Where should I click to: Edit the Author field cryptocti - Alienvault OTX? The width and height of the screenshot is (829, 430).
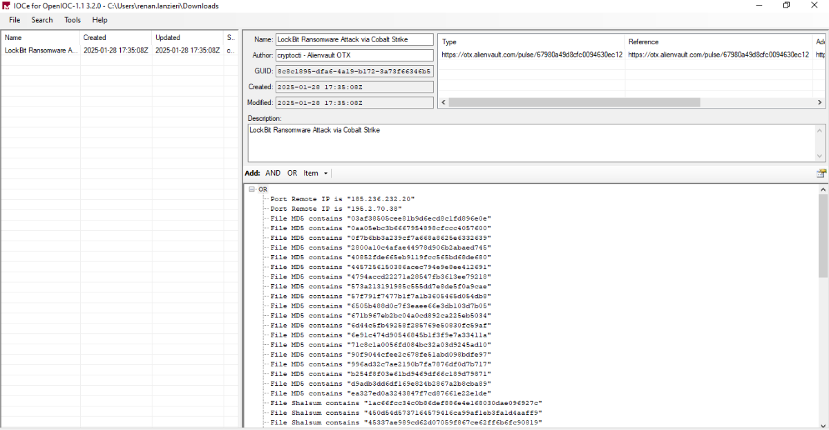click(x=354, y=55)
